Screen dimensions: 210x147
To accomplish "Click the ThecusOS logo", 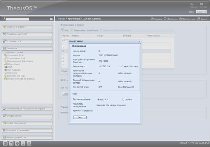I will click(22, 8).
